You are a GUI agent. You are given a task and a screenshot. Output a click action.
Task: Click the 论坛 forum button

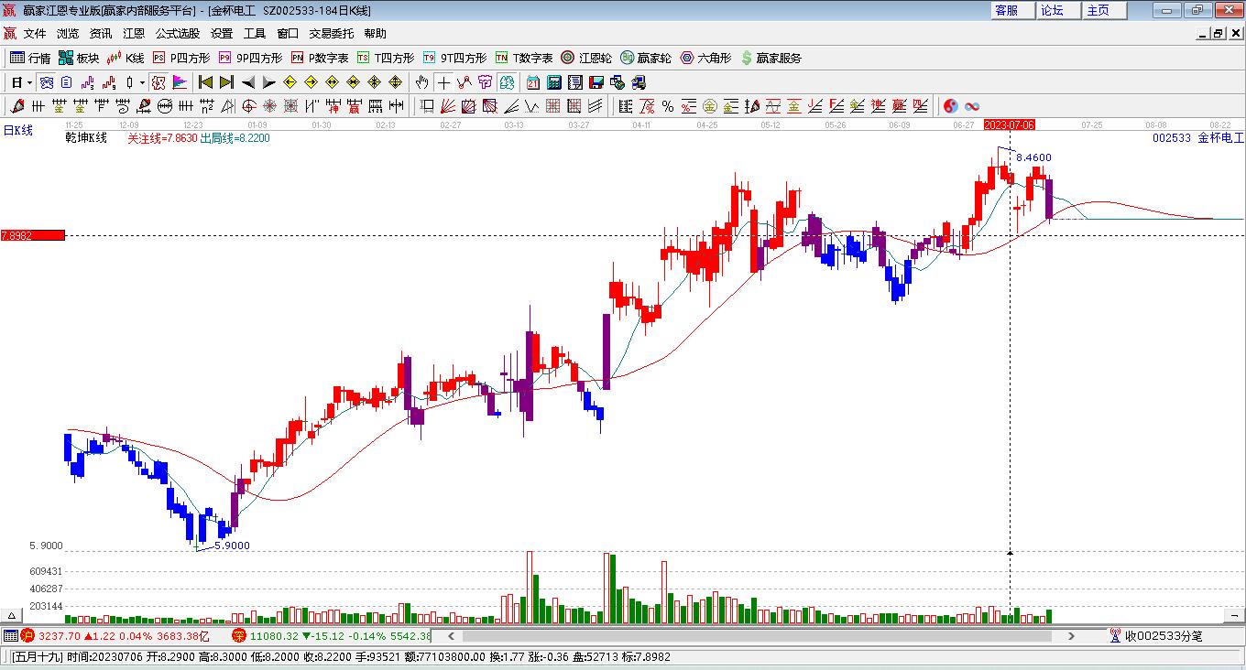1059,10
